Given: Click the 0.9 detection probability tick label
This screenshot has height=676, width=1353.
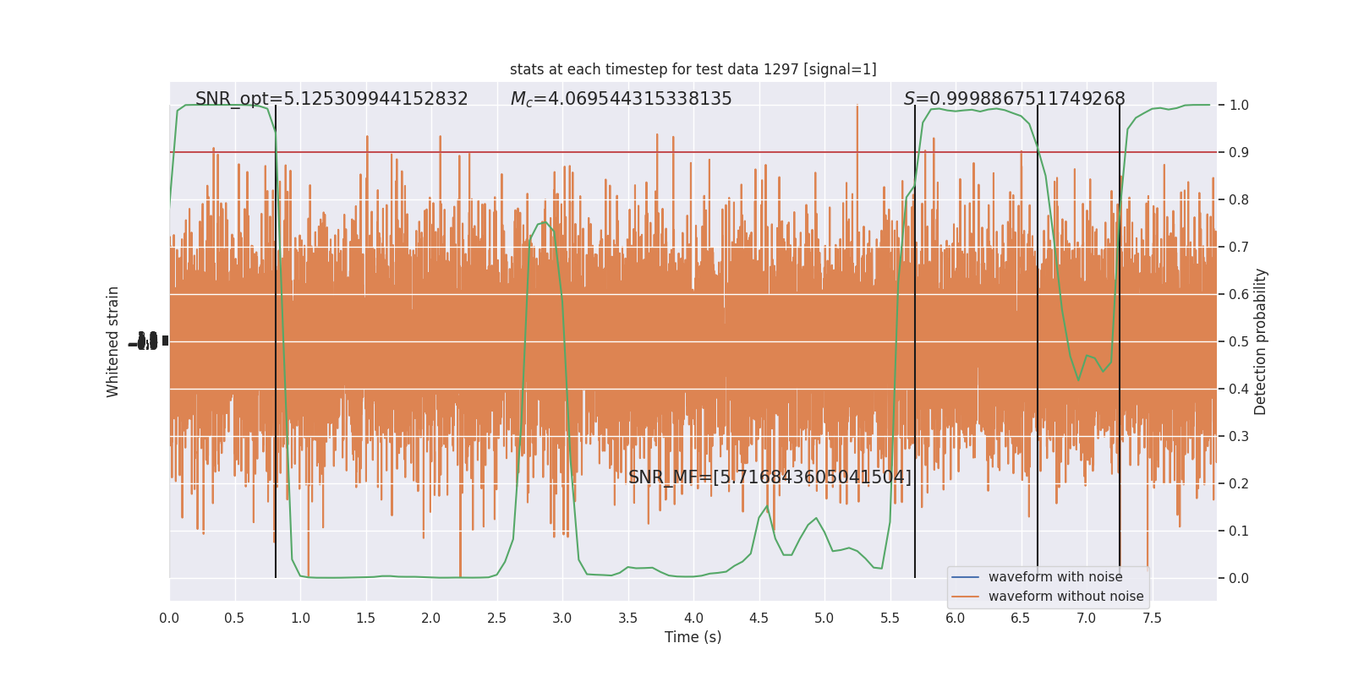Looking at the screenshot, I should pos(1239,153).
